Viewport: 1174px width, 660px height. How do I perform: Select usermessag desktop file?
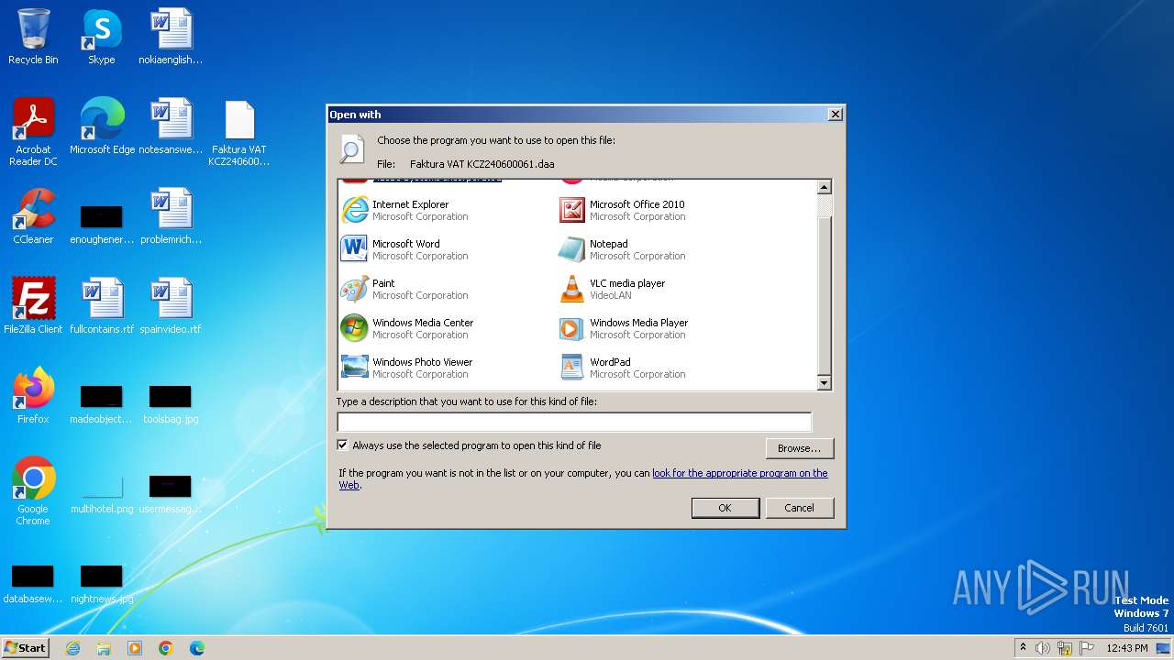coord(171,495)
